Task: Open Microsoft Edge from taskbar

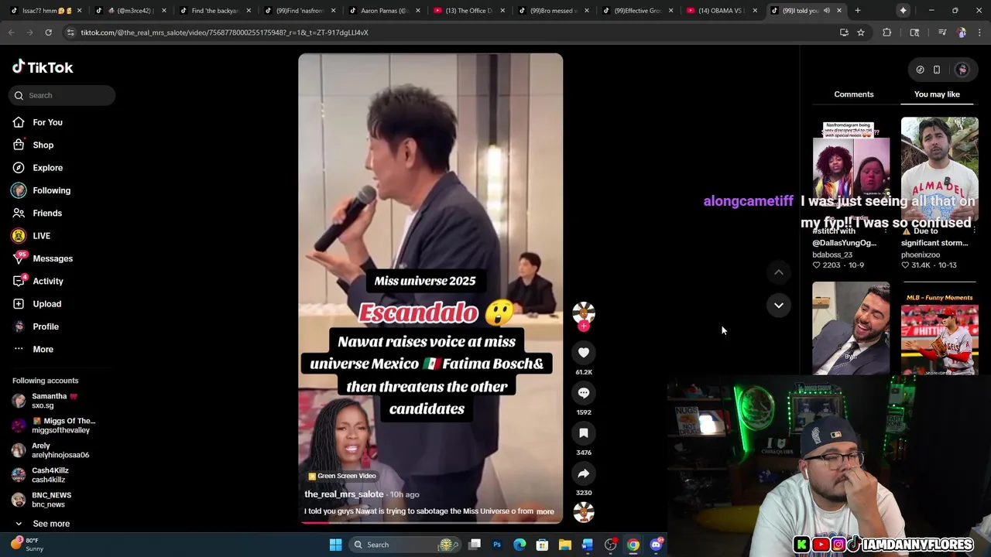Action: pyautogui.click(x=520, y=545)
